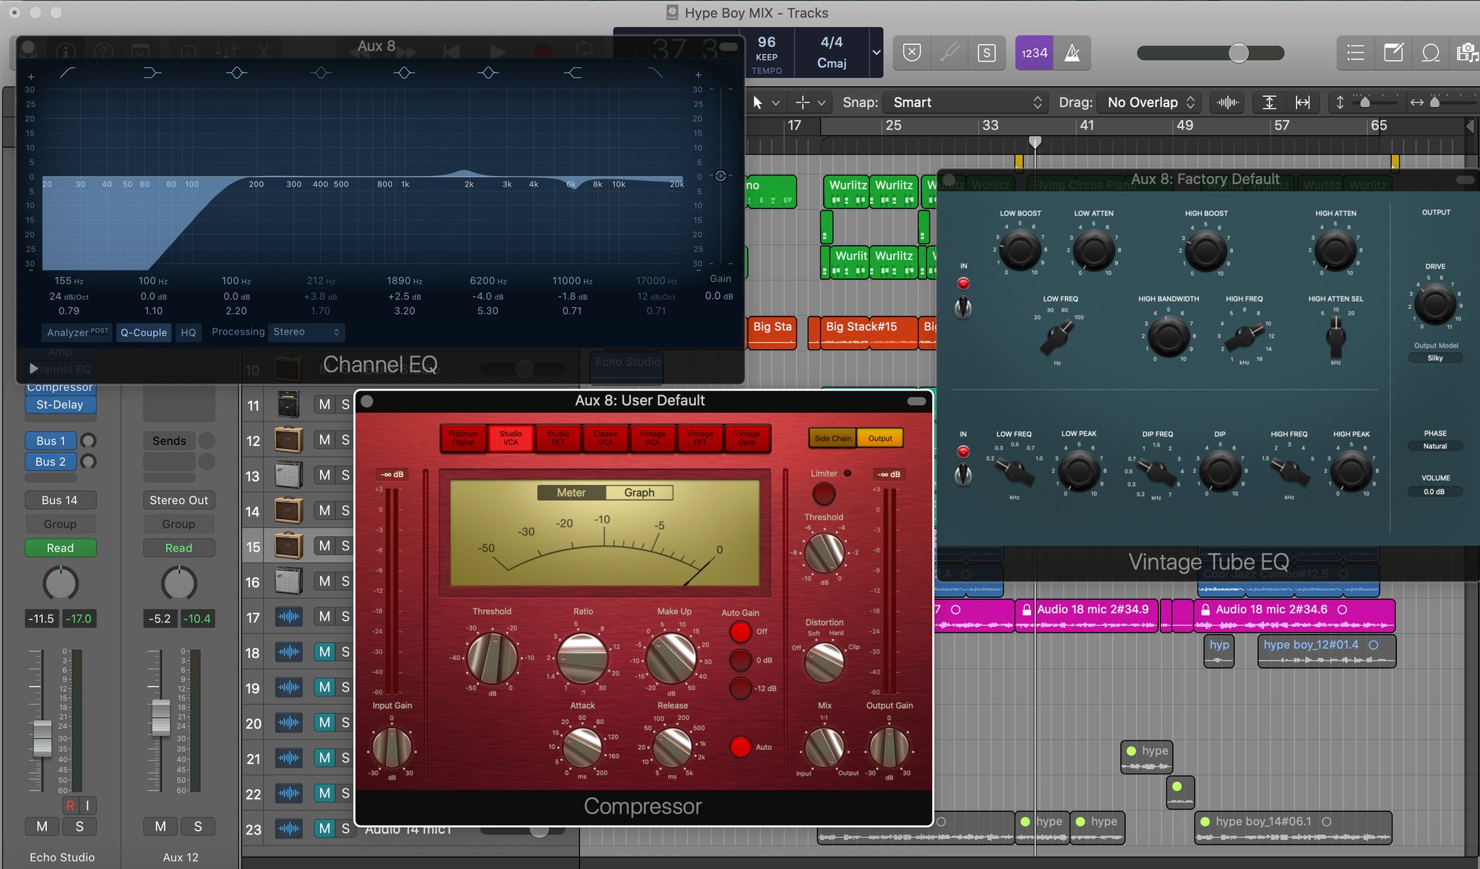Toggle Q-Couple in Channel EQ

click(x=143, y=333)
